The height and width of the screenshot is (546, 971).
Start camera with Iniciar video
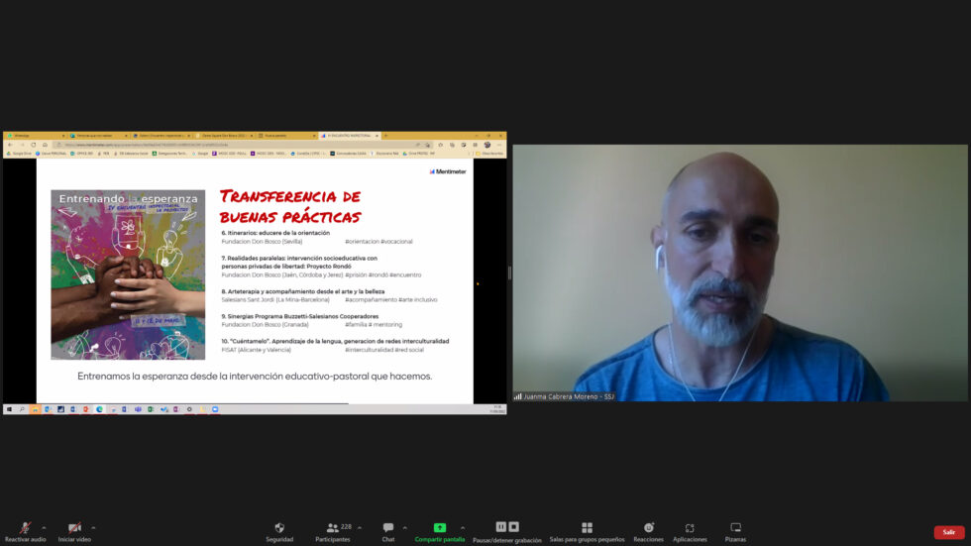click(x=74, y=528)
